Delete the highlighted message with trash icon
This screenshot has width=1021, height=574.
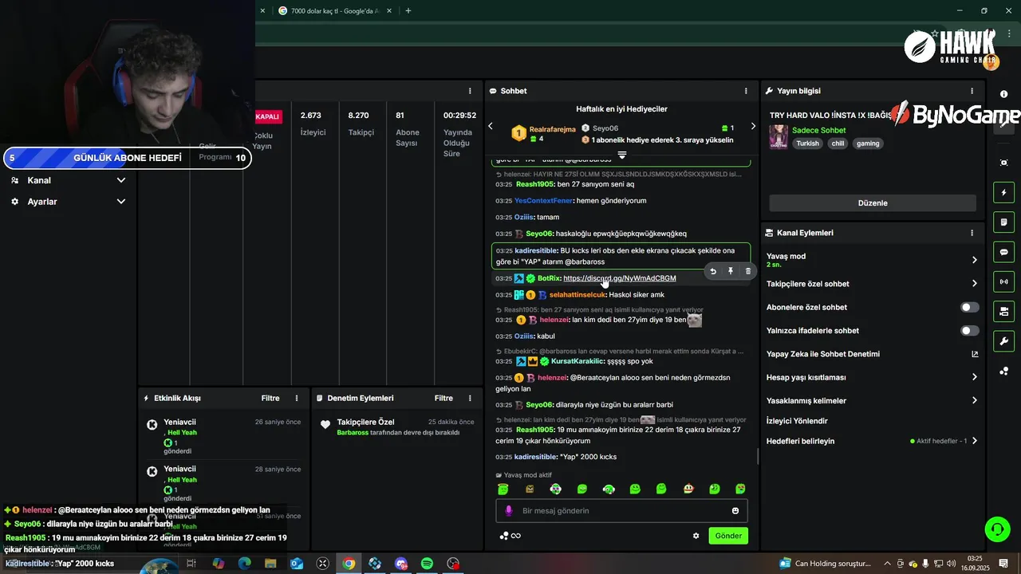tap(747, 271)
